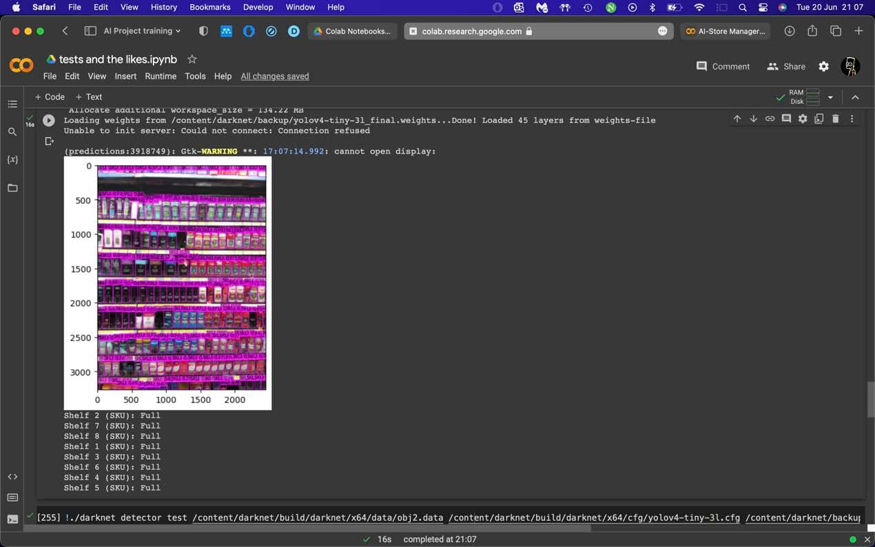Open the Runtime menu
This screenshot has width=875, height=547.
[x=161, y=76]
